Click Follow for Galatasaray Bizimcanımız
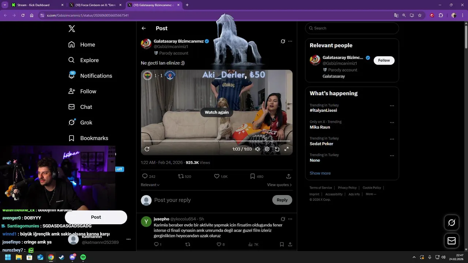468x263 pixels. coord(384,60)
